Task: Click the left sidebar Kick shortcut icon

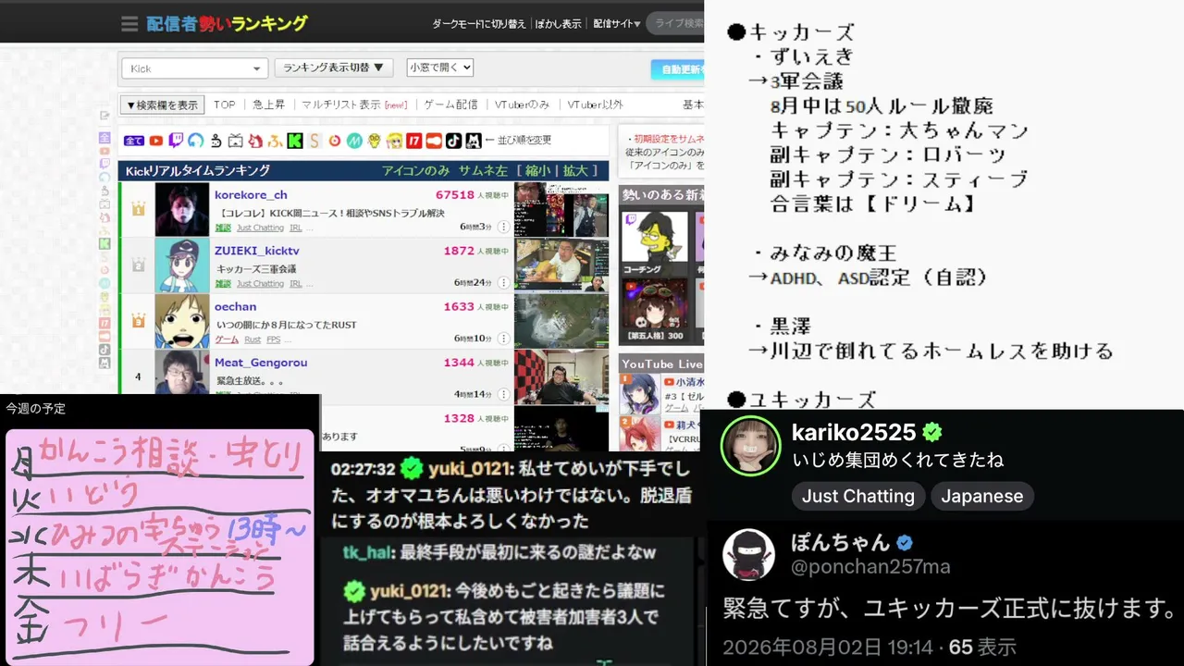Action: (105, 243)
